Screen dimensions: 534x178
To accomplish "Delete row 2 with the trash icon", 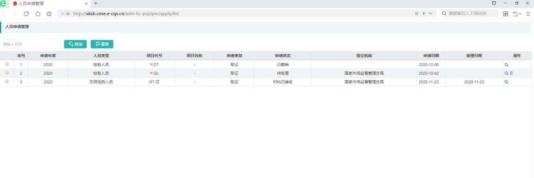I will [511, 73].
